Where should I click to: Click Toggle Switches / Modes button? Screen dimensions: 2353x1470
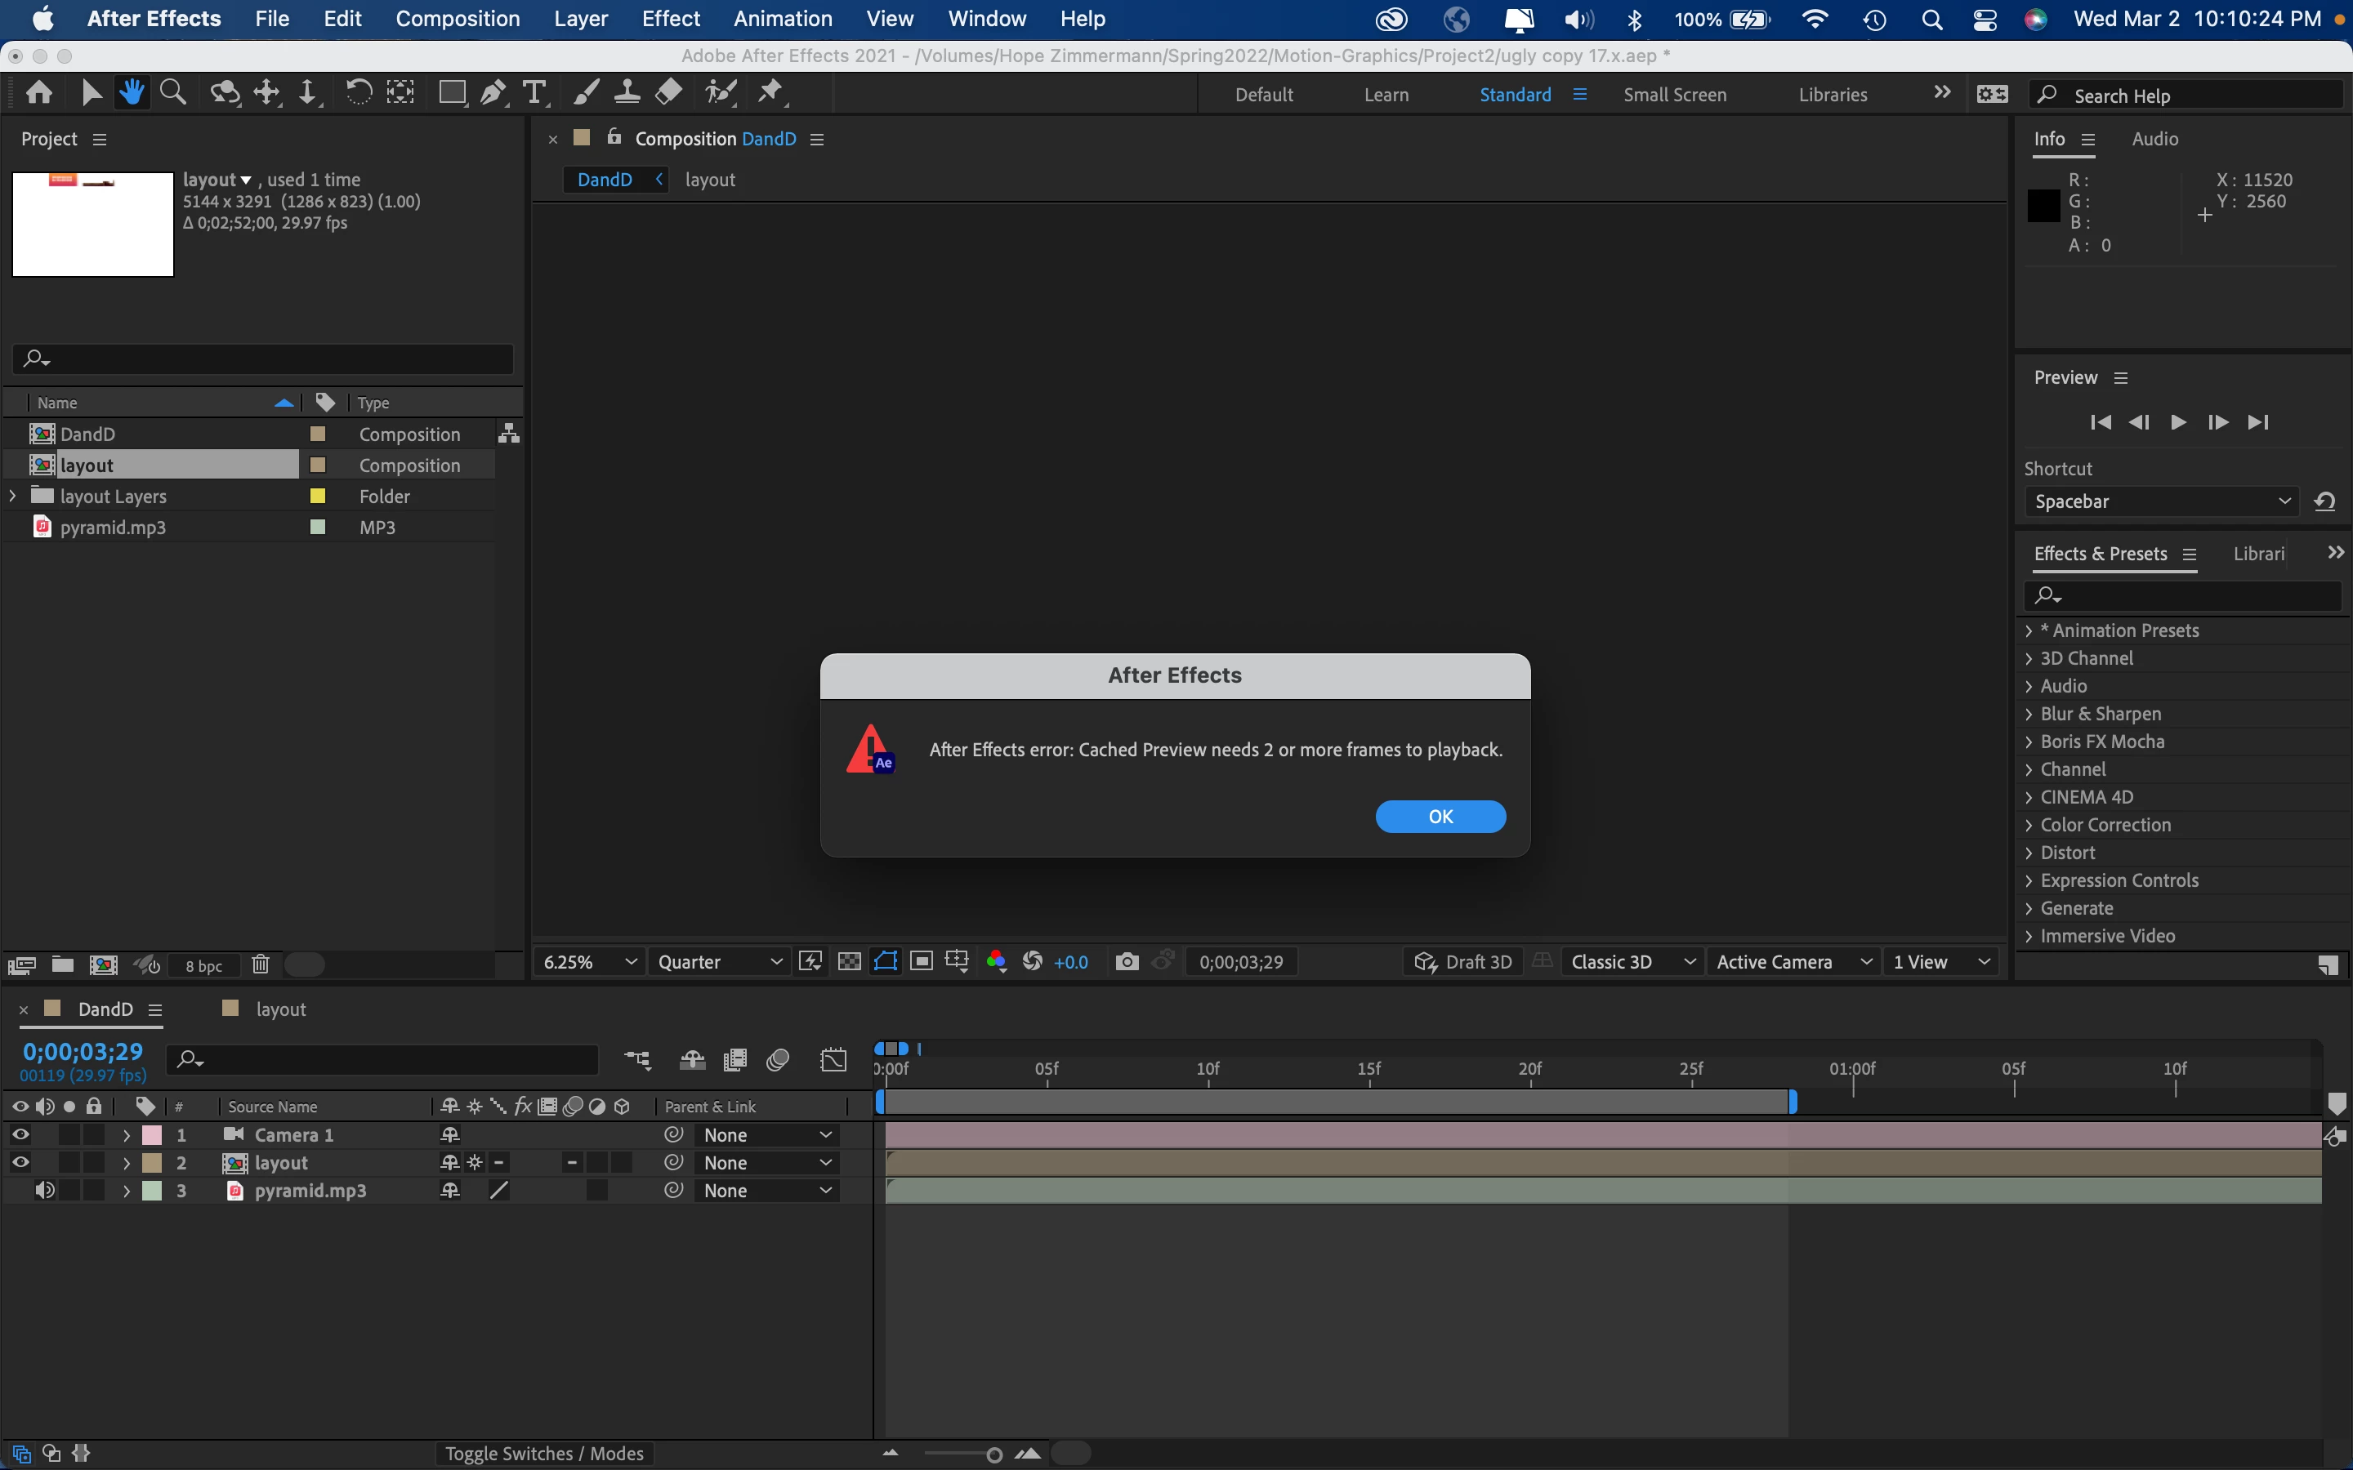click(x=543, y=1454)
